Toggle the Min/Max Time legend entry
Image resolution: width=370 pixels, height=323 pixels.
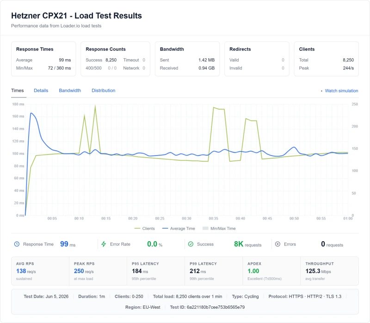tap(219, 228)
